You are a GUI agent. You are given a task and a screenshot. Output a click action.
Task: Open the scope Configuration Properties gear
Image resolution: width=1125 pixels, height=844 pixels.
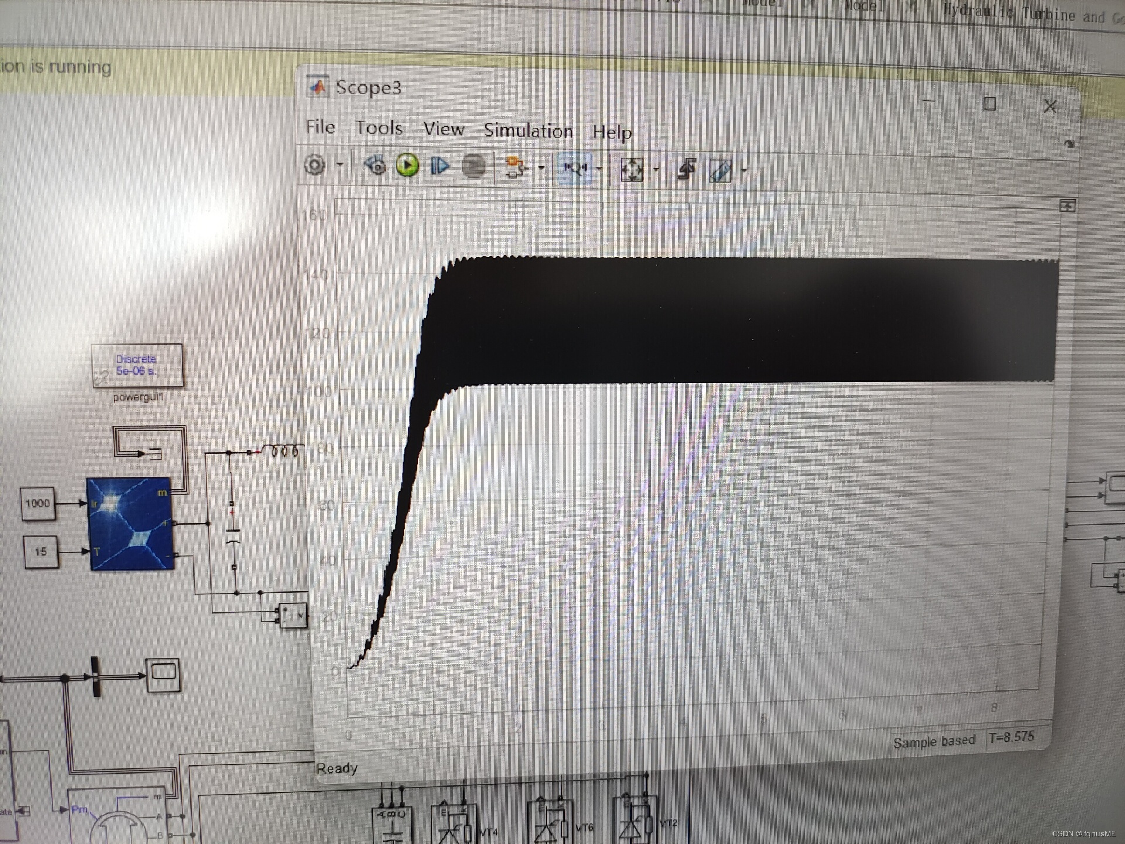[315, 165]
